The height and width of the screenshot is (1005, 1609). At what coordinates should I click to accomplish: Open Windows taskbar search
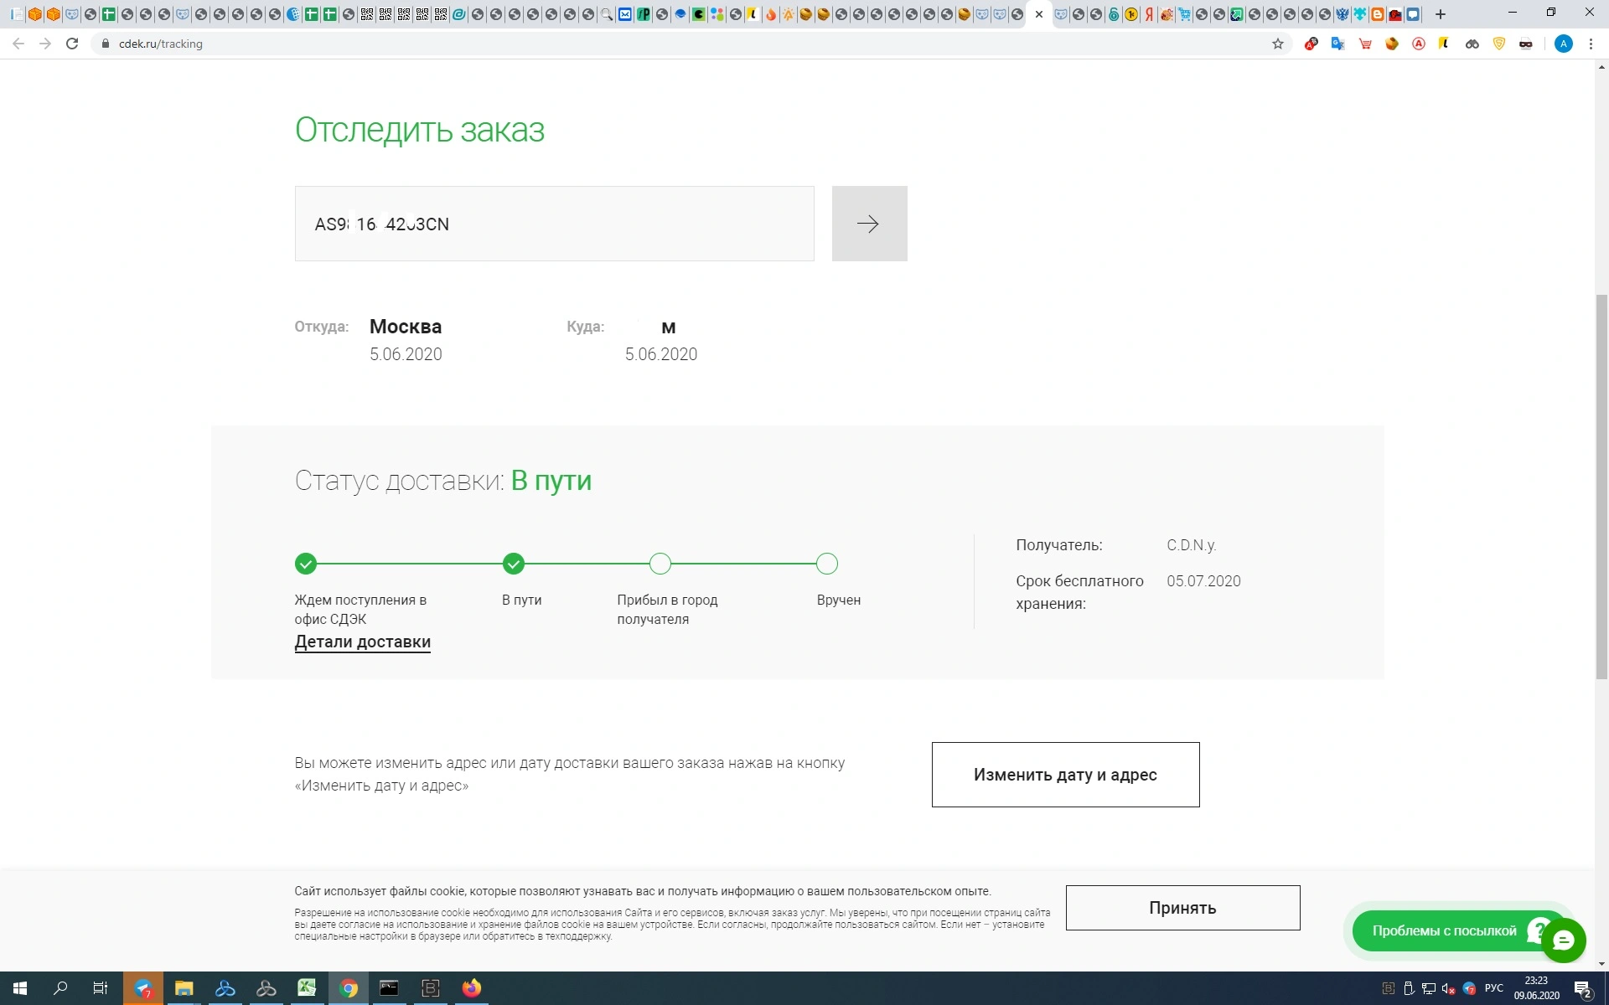point(60,988)
